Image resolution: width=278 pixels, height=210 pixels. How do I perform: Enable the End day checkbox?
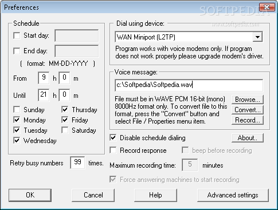tap(17, 51)
